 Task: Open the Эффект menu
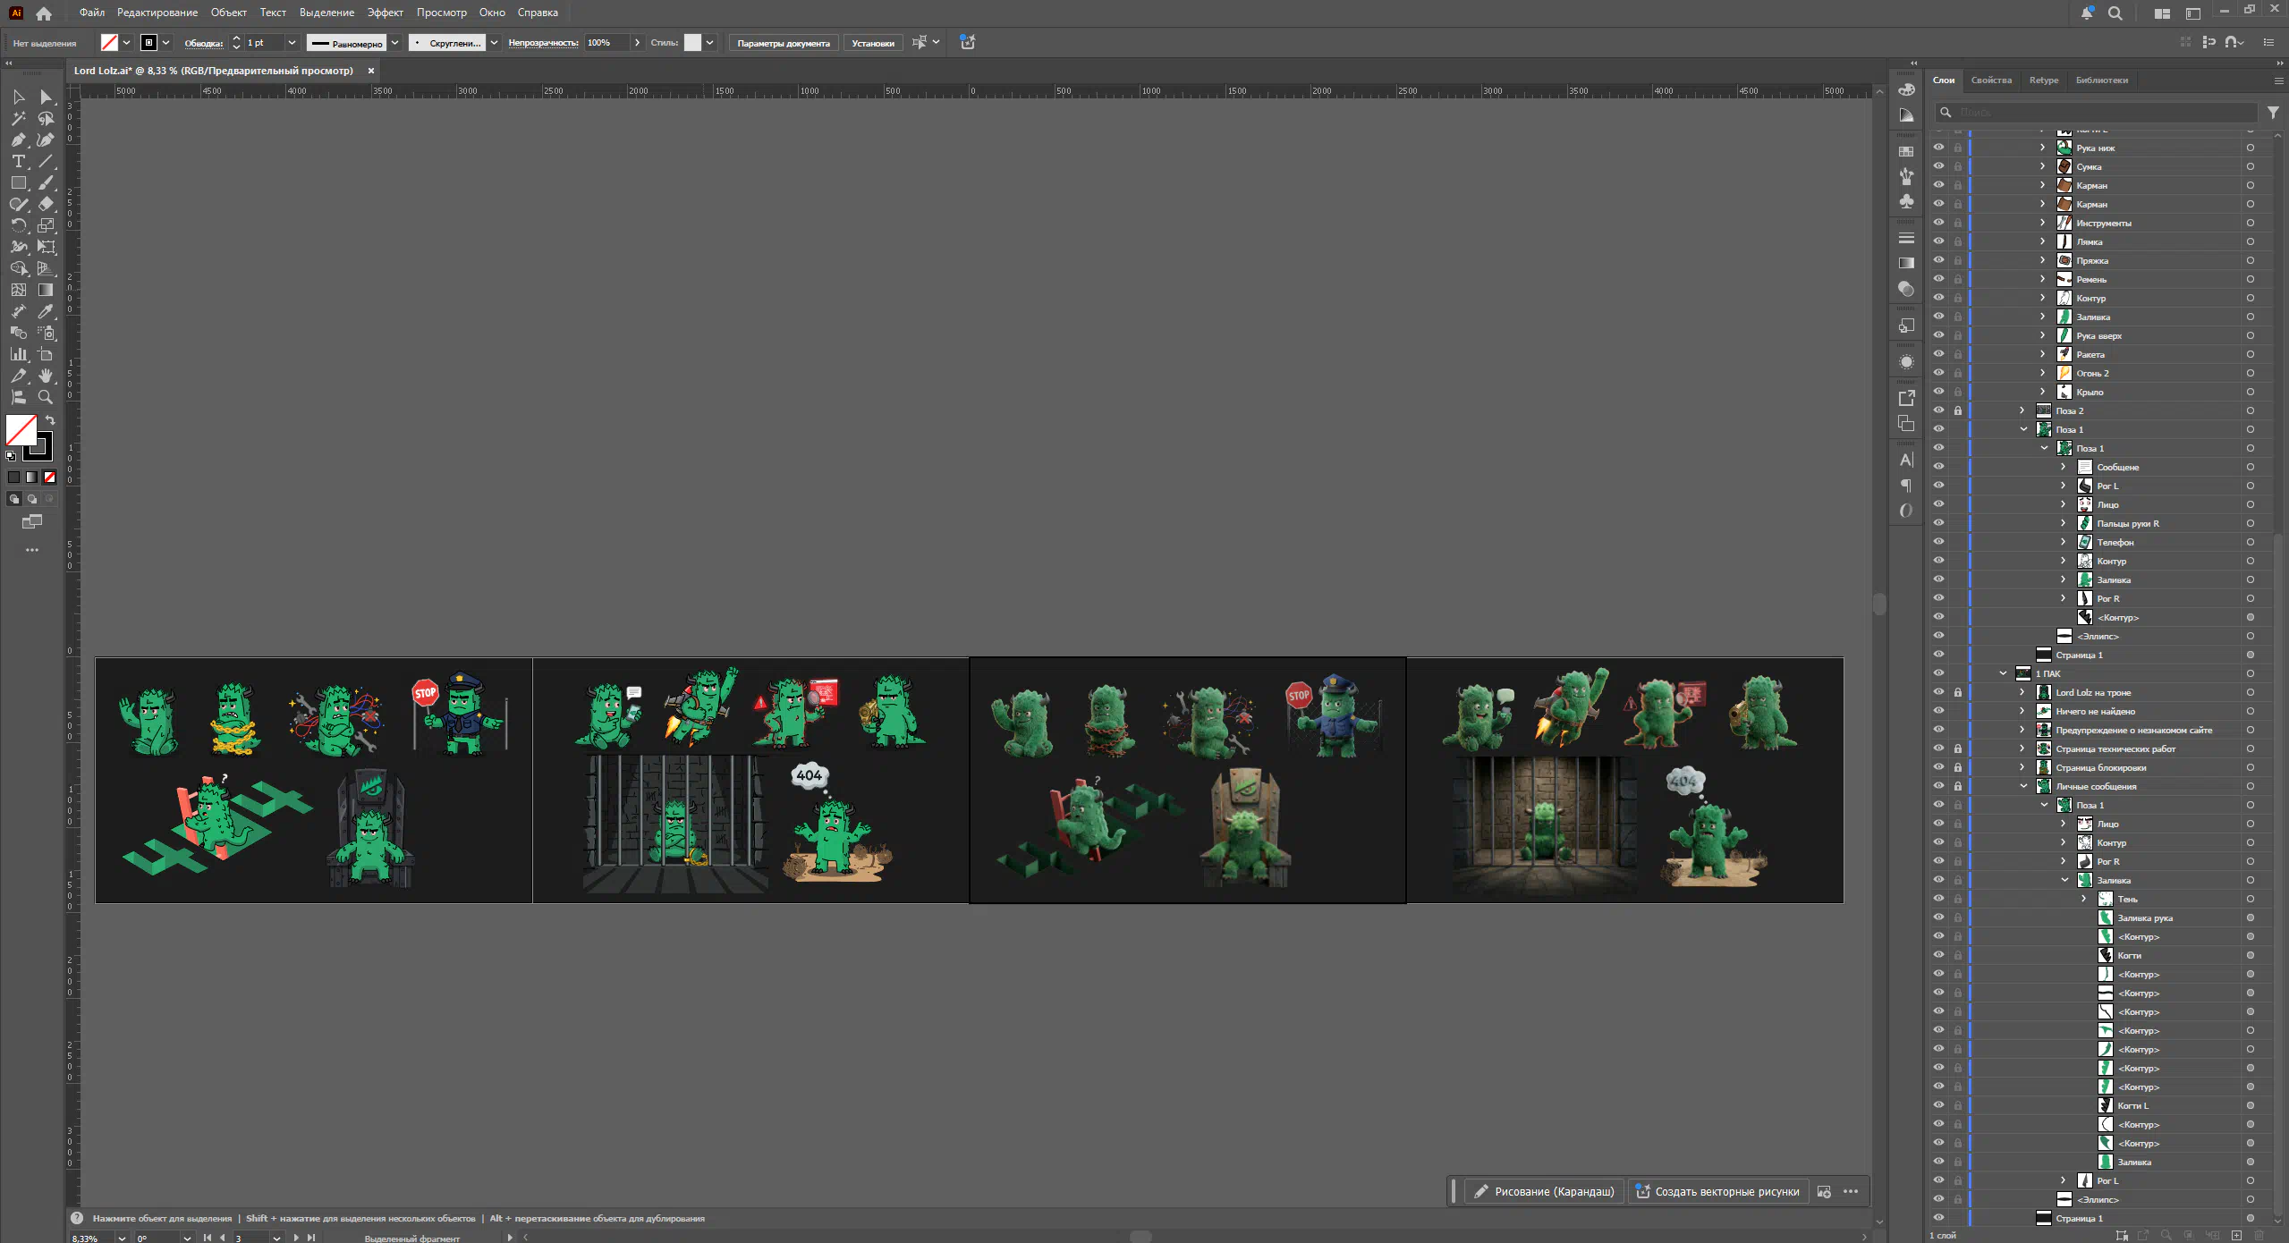click(385, 13)
